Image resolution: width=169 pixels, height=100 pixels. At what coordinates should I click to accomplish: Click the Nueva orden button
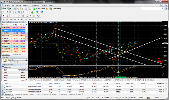(x=39, y=9)
